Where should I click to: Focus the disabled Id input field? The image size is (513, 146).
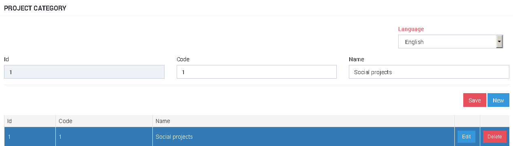pos(84,72)
